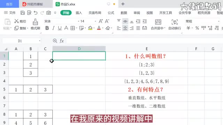This screenshot has height=125, width=223.
Task: Open the font name 宋体 dropdown
Action: pyautogui.click(x=78, y=21)
